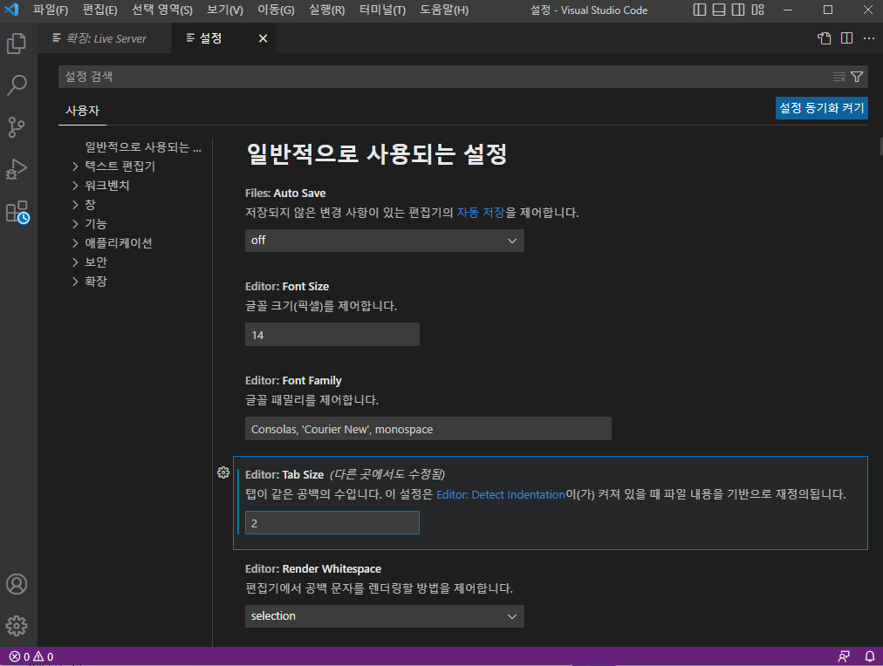The width and height of the screenshot is (883, 666).
Task: Click errors and warnings count in status bar
Action: [x=31, y=656]
